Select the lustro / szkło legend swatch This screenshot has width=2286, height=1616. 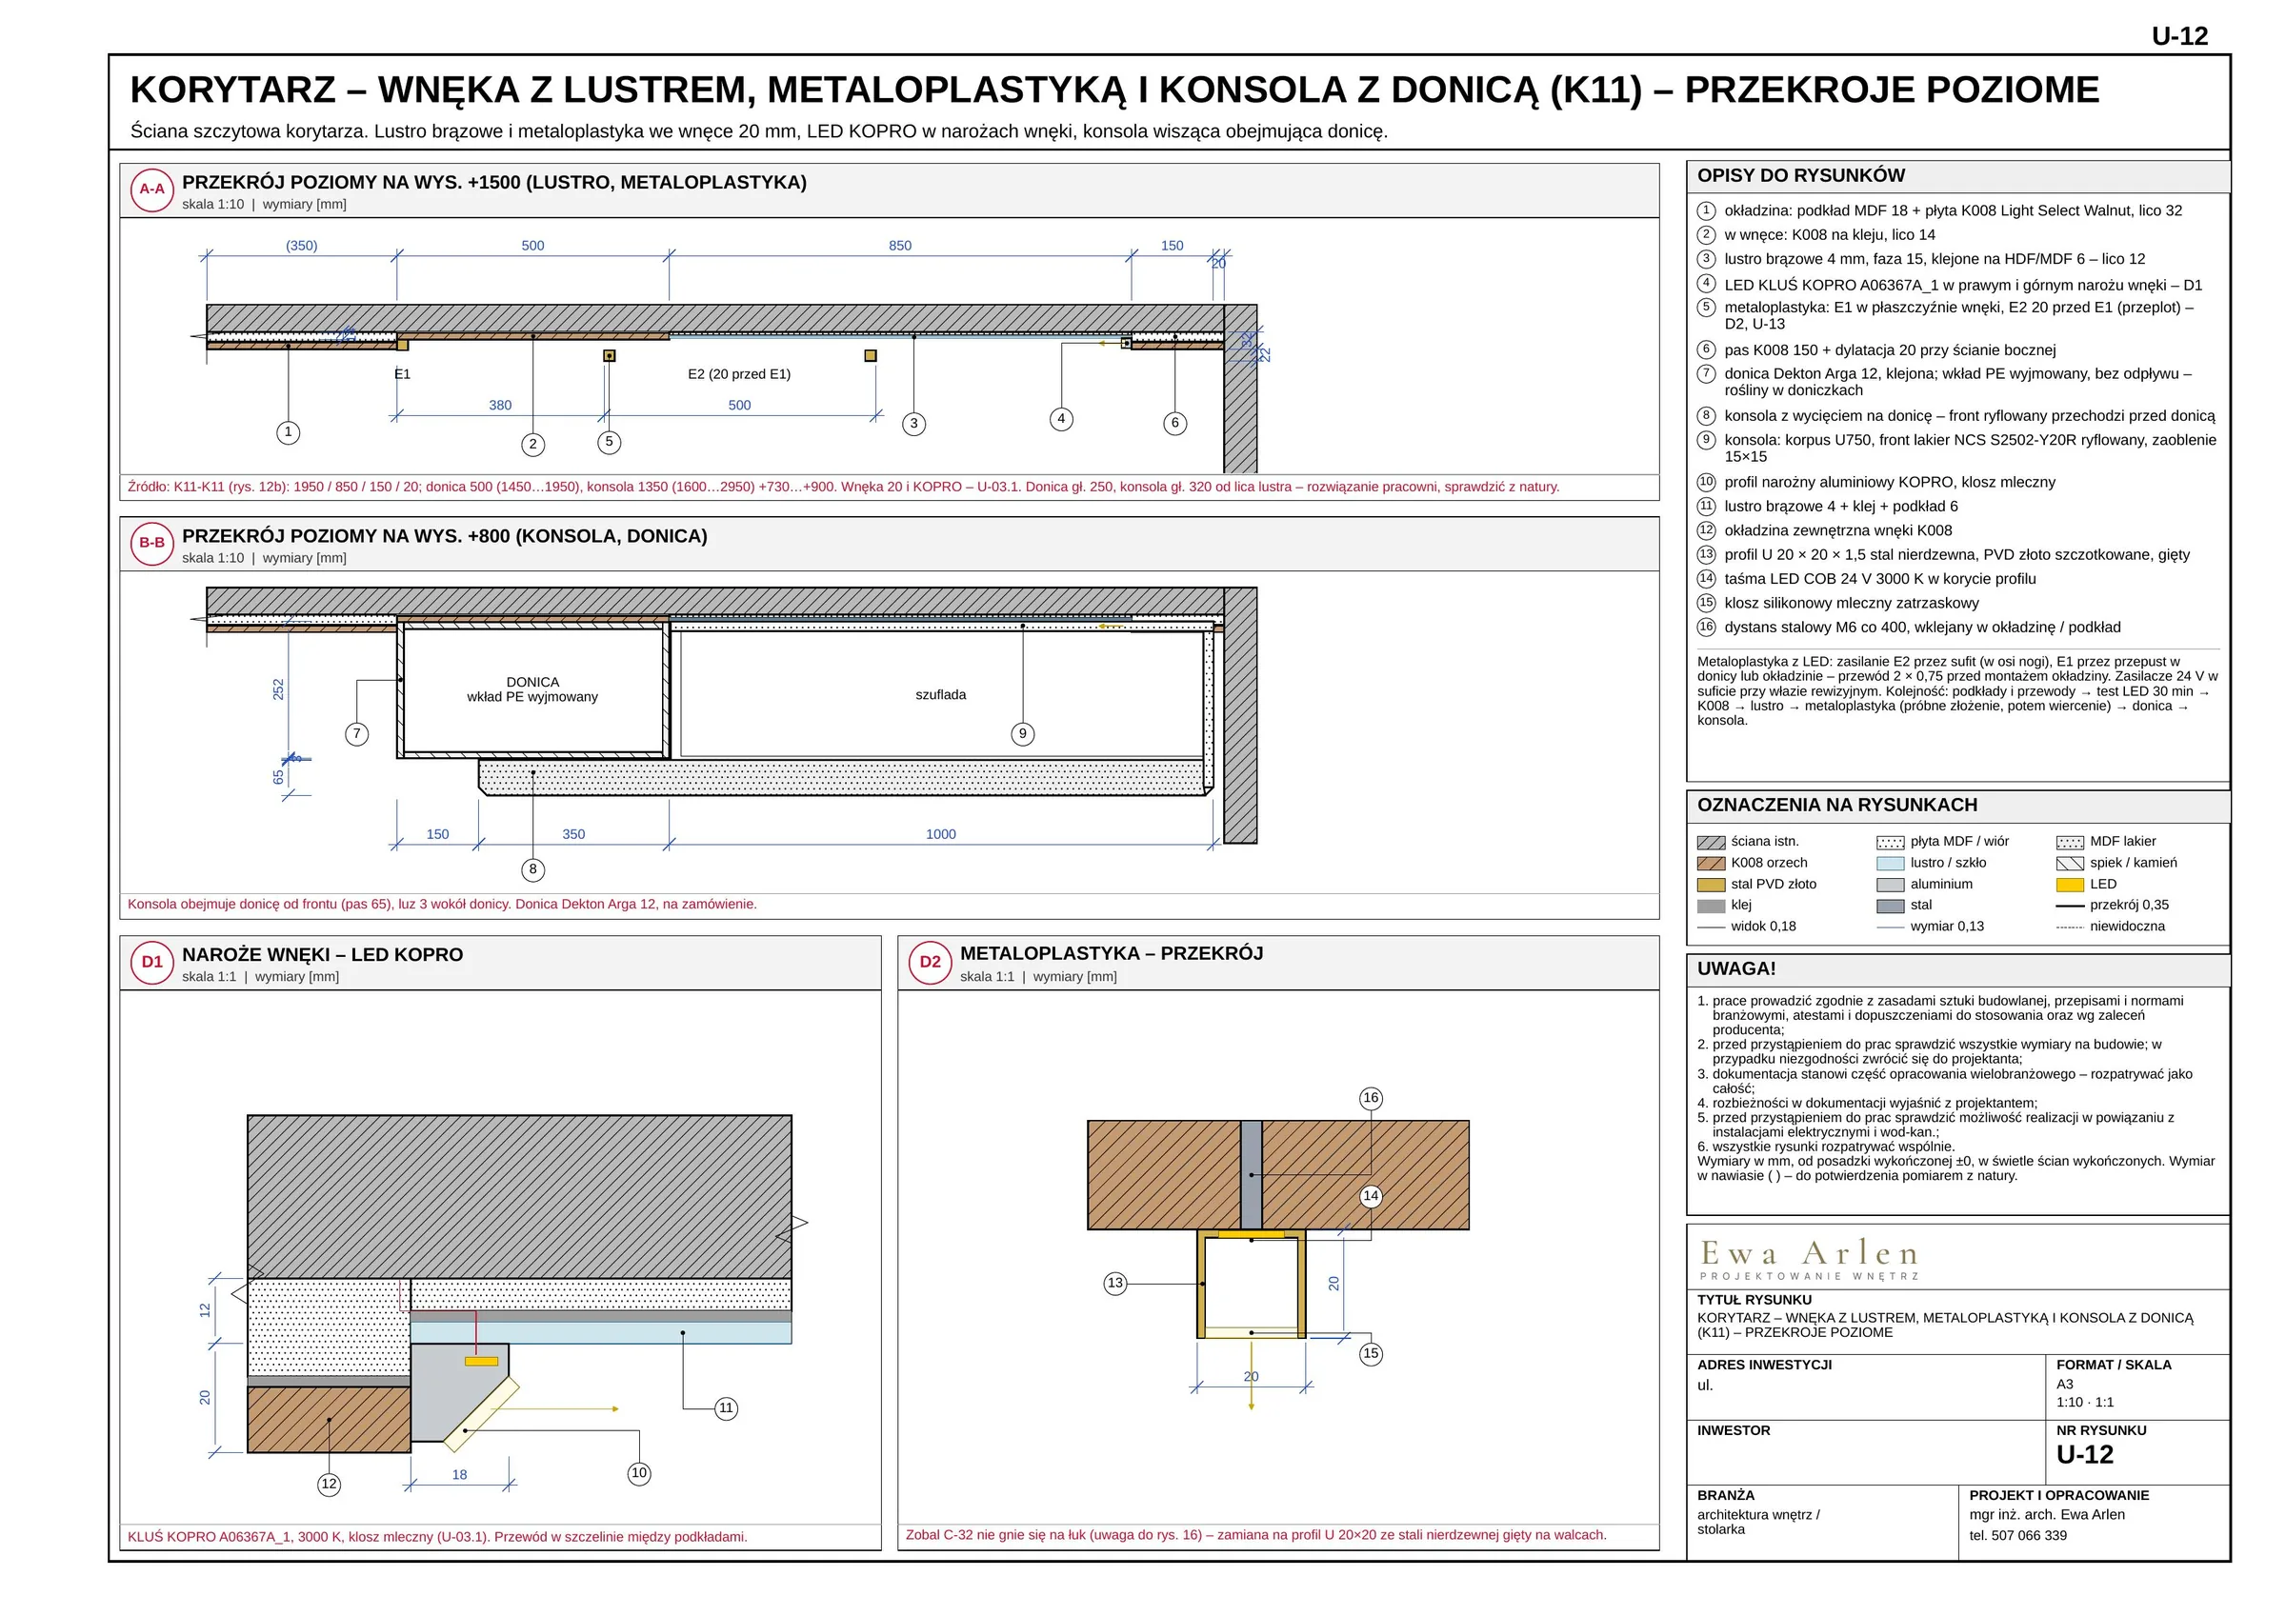point(1890,865)
